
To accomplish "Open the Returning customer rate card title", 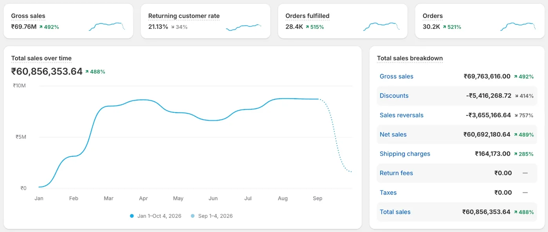I will (184, 16).
